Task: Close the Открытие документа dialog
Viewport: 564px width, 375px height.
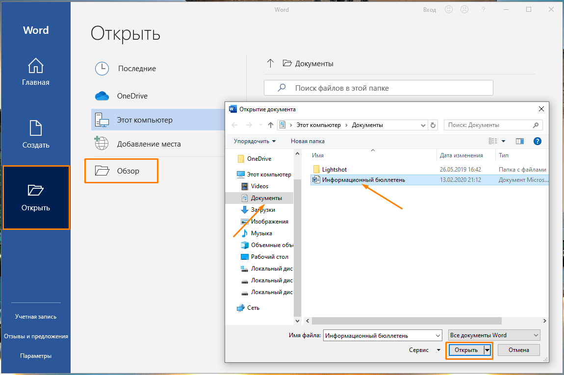Action: 541,109
